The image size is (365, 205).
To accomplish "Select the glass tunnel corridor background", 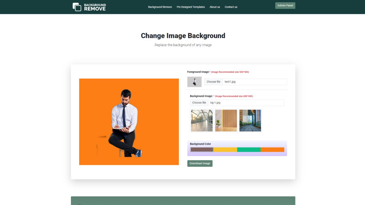I will point(202,120).
